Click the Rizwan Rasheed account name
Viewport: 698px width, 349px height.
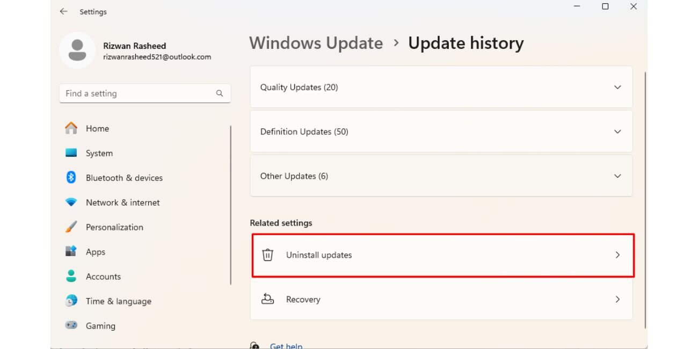pos(134,46)
